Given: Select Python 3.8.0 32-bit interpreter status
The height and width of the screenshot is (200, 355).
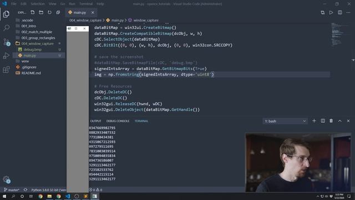Looking at the screenshot, I should 48,190.
